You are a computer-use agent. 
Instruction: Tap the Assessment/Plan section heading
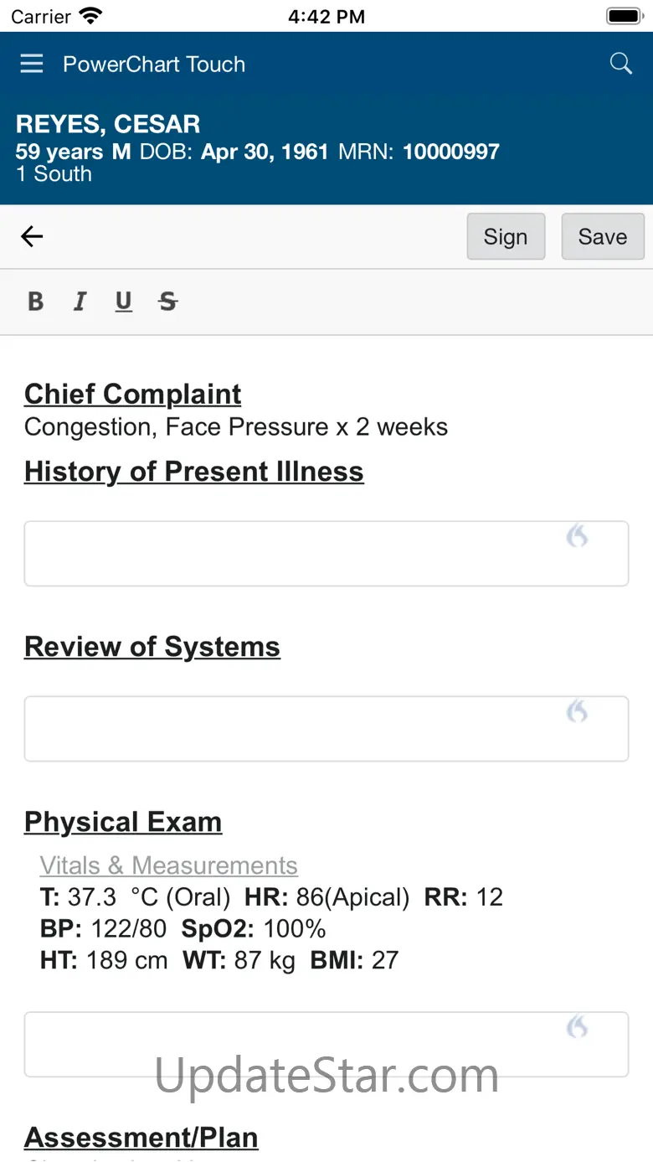point(141,1138)
